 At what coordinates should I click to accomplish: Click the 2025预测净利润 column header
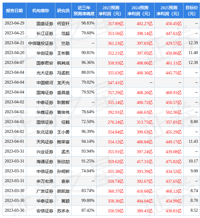(169, 11)
